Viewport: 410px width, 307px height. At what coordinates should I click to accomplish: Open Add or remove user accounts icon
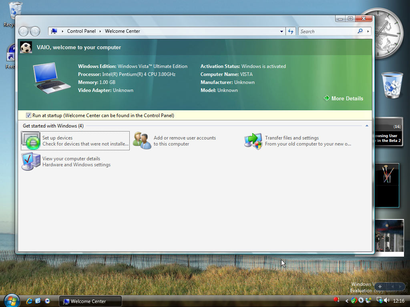[x=142, y=141]
